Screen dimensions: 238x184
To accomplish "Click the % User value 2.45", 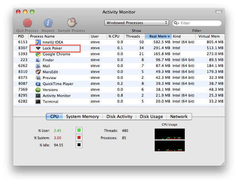I will point(58,131).
